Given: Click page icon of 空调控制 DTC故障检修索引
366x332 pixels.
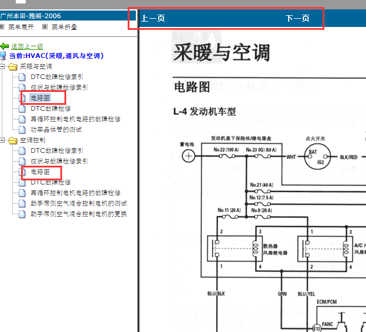Looking at the screenshot, I should 22,151.
